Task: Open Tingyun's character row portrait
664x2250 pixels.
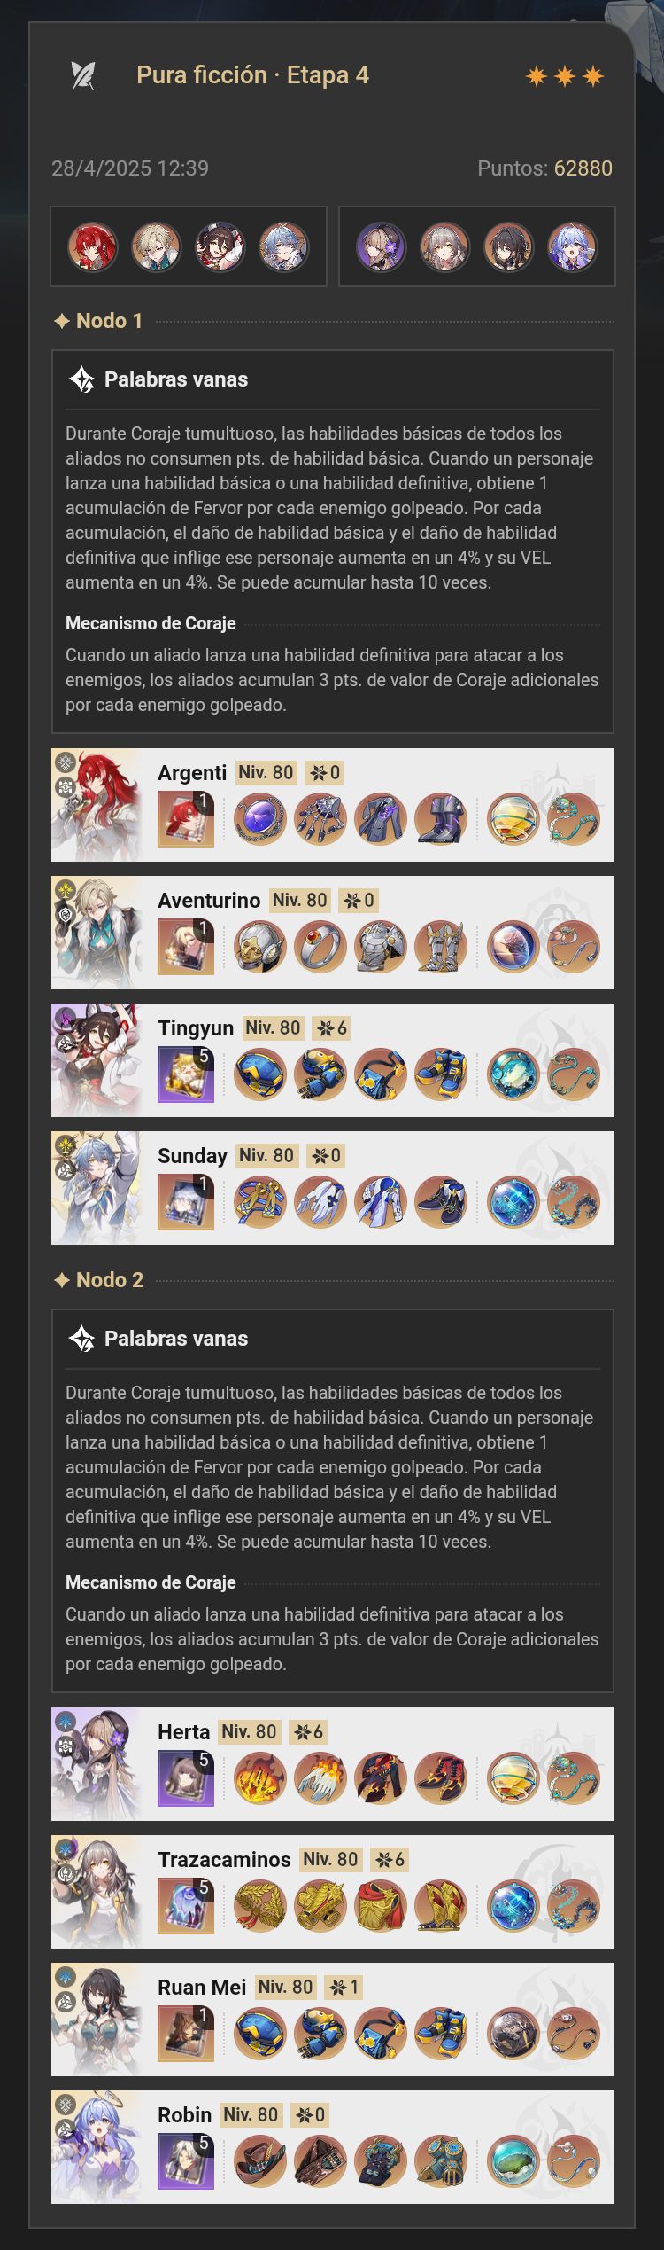Action: click(x=97, y=1060)
